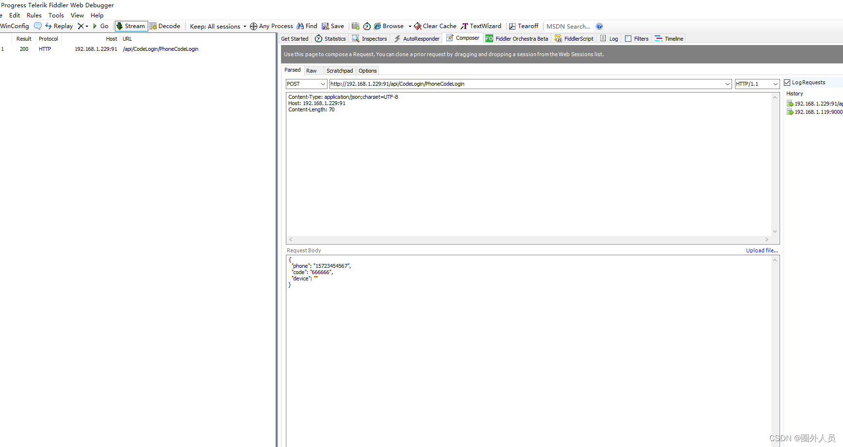
Task: Open the Help menu
Action: [97, 15]
